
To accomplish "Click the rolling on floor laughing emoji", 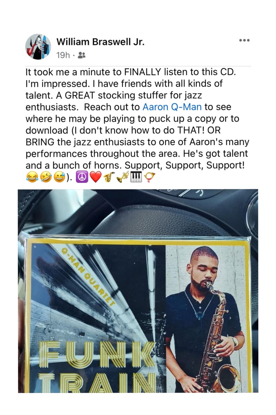I will [x=45, y=177].
